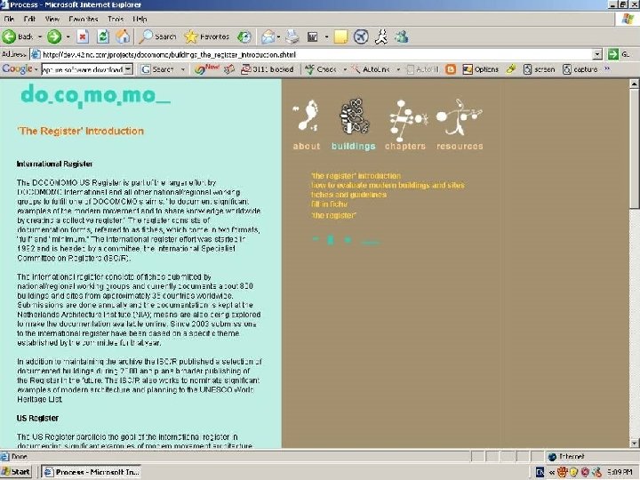640x480 pixels.
Task: Expand the toolbar overflow chevron
Action: [607, 68]
